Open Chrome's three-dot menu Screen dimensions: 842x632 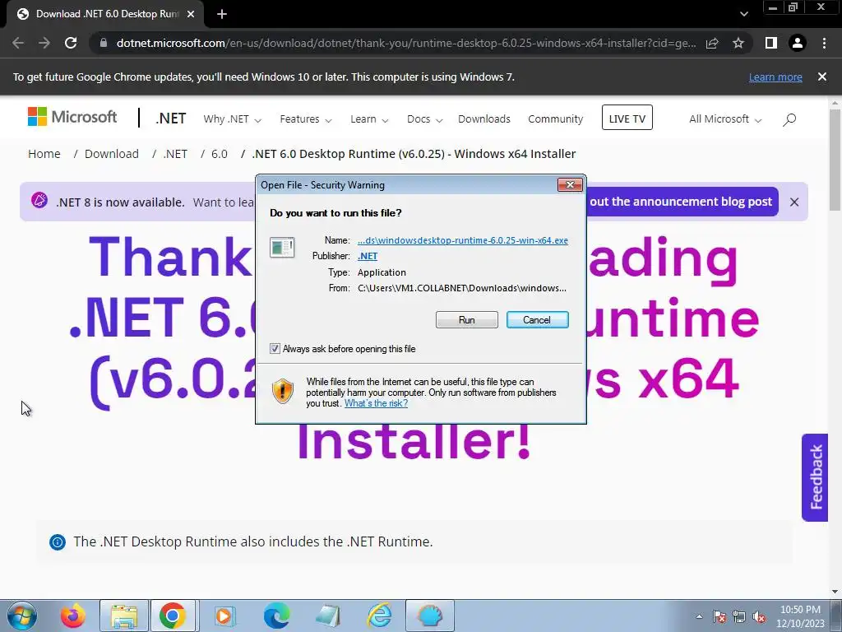(x=824, y=43)
